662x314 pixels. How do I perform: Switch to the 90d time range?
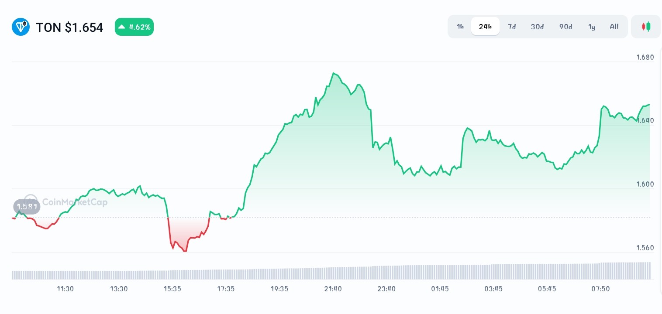(x=565, y=27)
